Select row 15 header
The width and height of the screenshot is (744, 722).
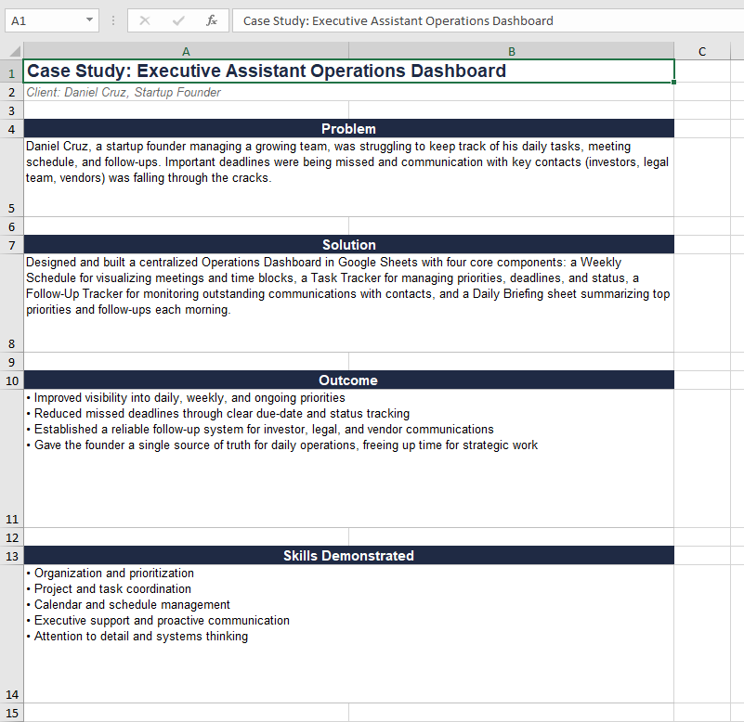[11, 713]
